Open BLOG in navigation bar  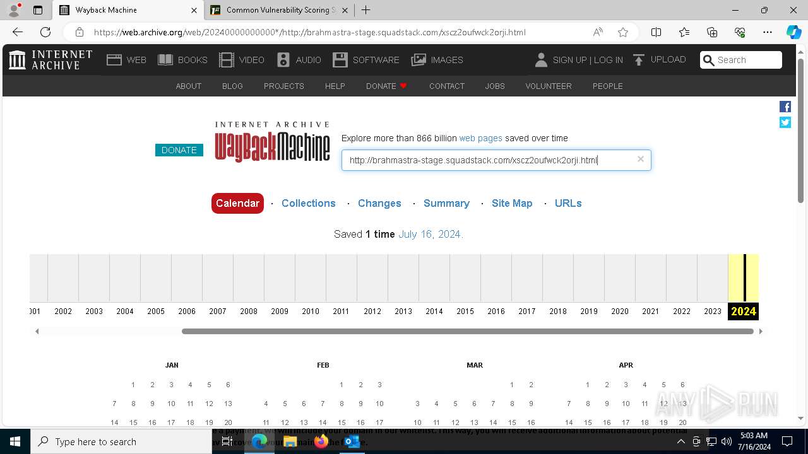pyautogui.click(x=232, y=86)
